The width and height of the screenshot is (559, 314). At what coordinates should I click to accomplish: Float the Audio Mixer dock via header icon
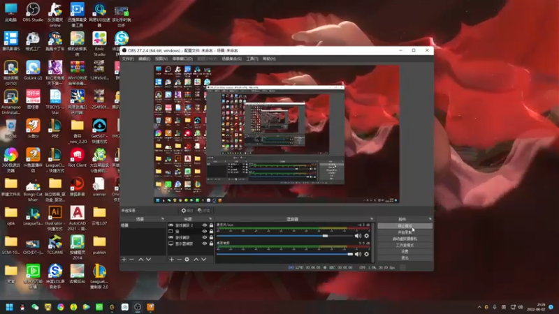[x=372, y=219]
